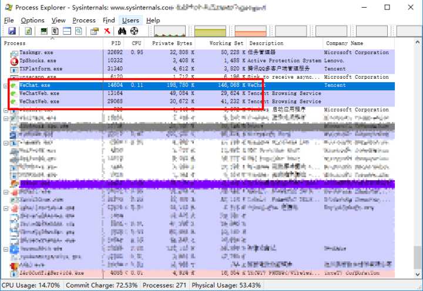
Task: Sort by the Company Name column header
Action: [359, 43]
